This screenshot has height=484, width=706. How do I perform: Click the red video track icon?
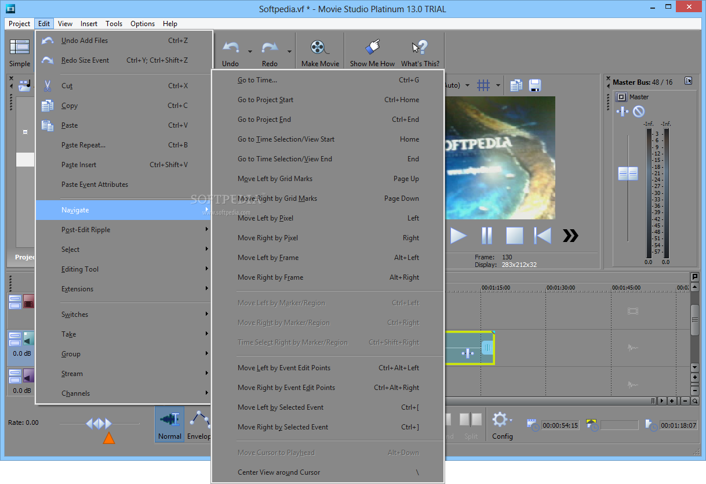(28, 302)
